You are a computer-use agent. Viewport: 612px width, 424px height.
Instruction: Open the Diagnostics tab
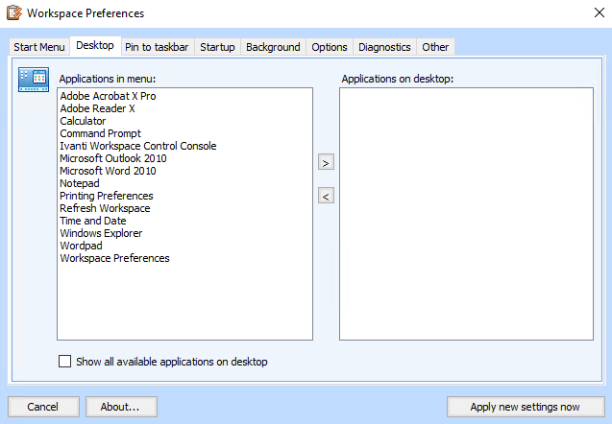coord(384,47)
